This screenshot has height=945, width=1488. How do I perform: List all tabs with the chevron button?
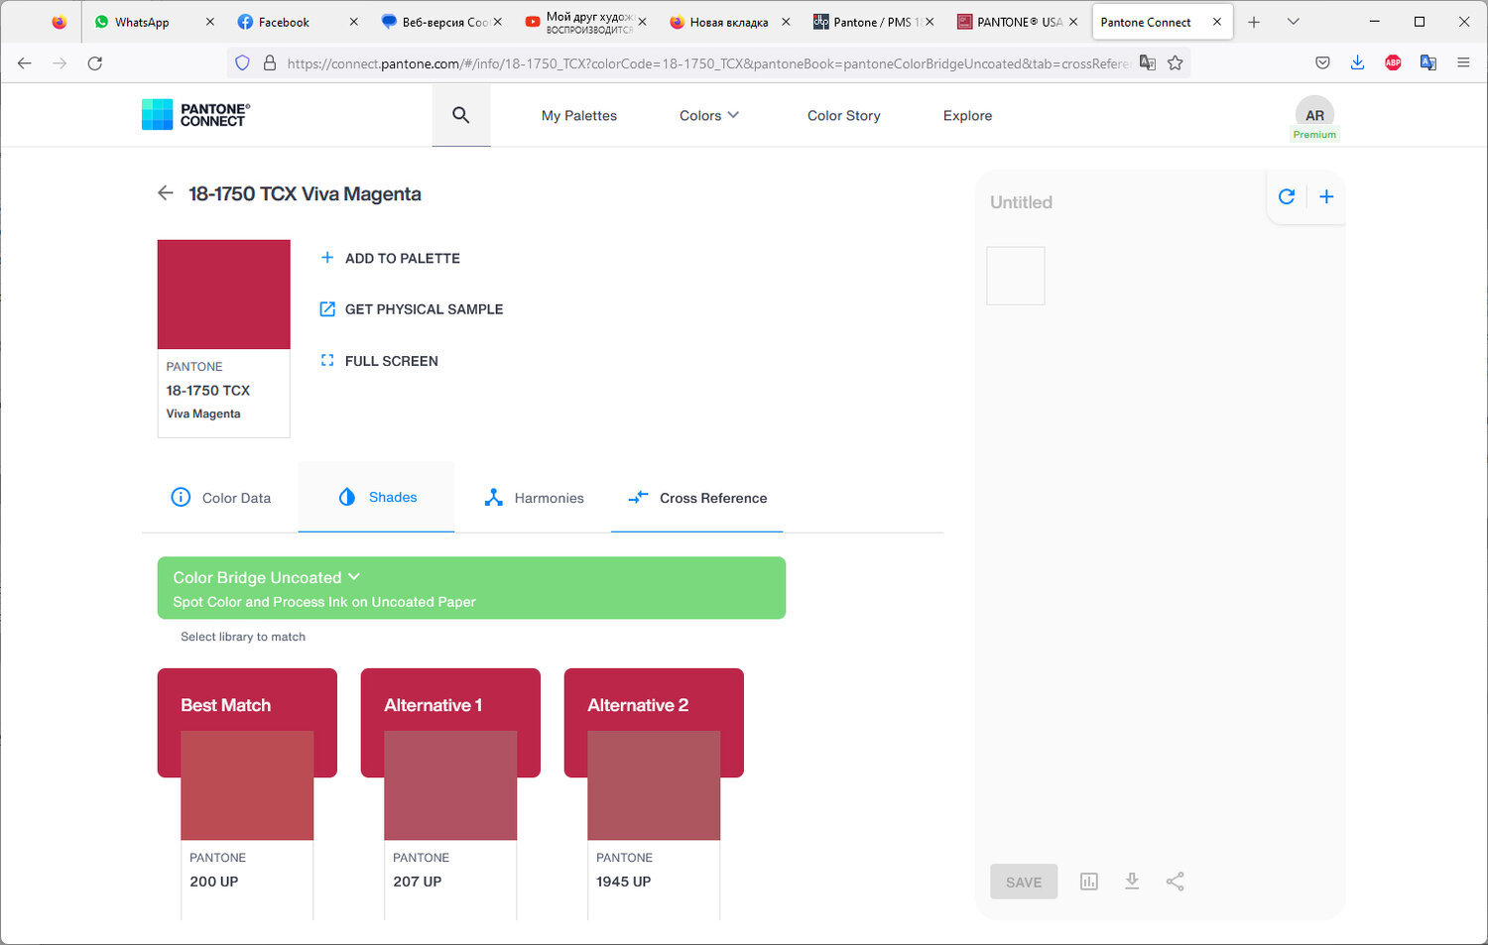pyautogui.click(x=1293, y=22)
